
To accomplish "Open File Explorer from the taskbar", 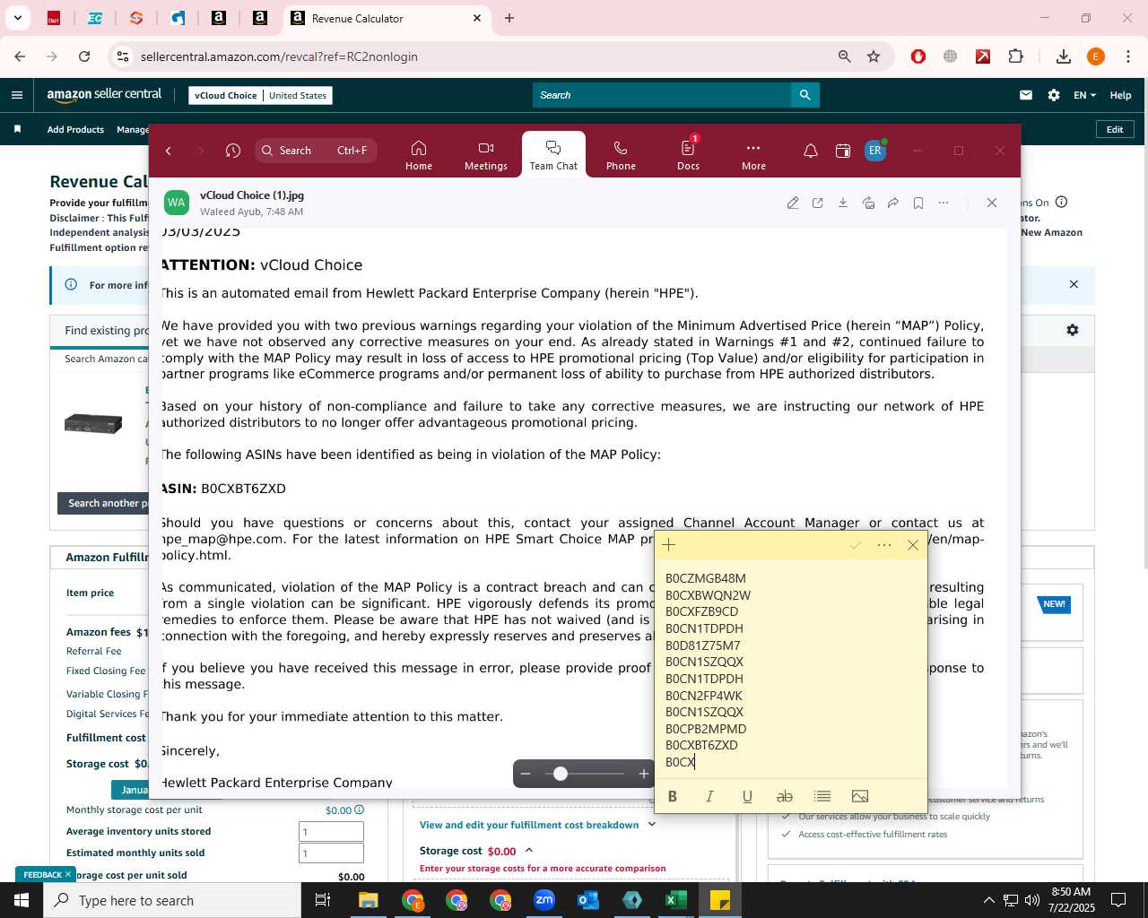I will pyautogui.click(x=369, y=900).
